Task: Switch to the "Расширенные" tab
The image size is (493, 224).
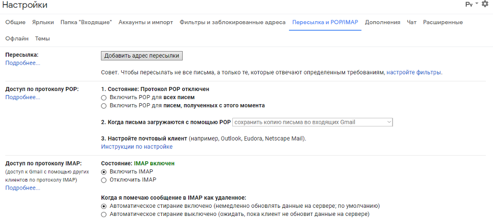Action: (443, 22)
